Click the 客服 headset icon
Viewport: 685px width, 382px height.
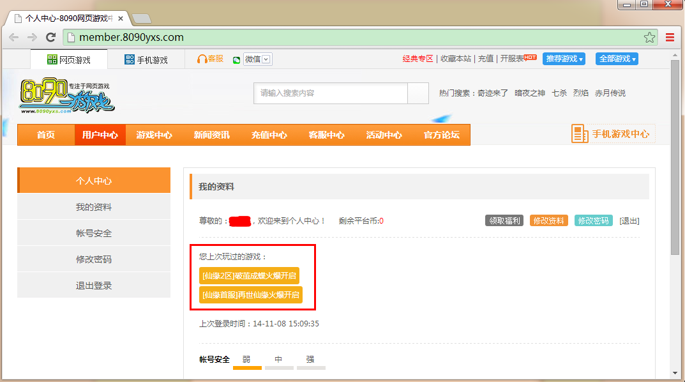tap(202, 59)
